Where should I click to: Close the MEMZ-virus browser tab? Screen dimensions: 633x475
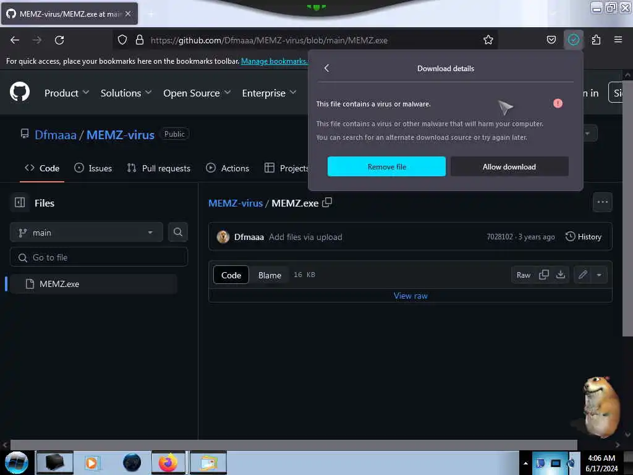coord(128,14)
